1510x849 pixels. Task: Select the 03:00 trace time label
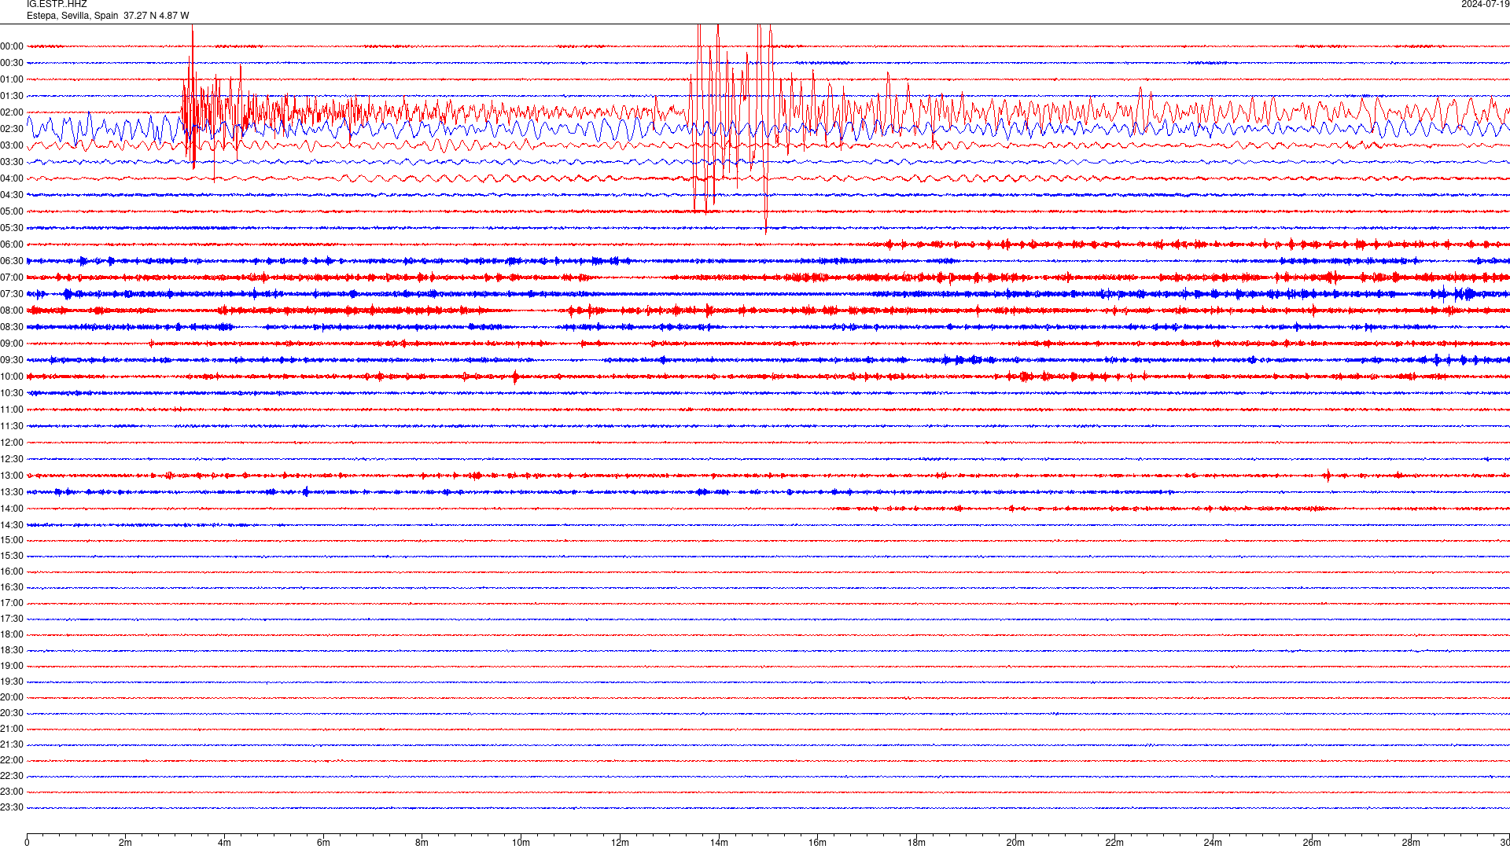[x=12, y=145]
